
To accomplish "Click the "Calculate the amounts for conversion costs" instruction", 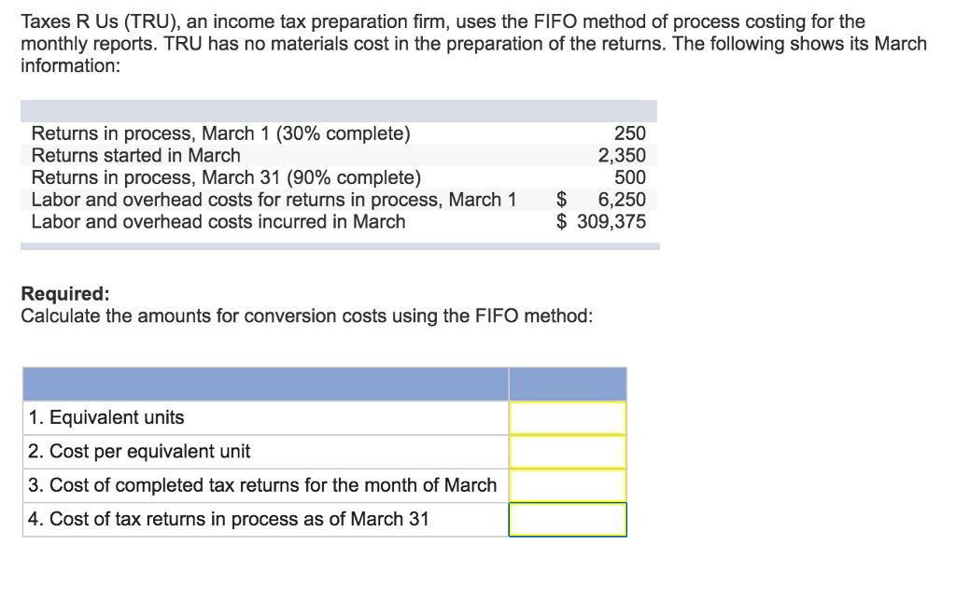I will click(x=306, y=316).
